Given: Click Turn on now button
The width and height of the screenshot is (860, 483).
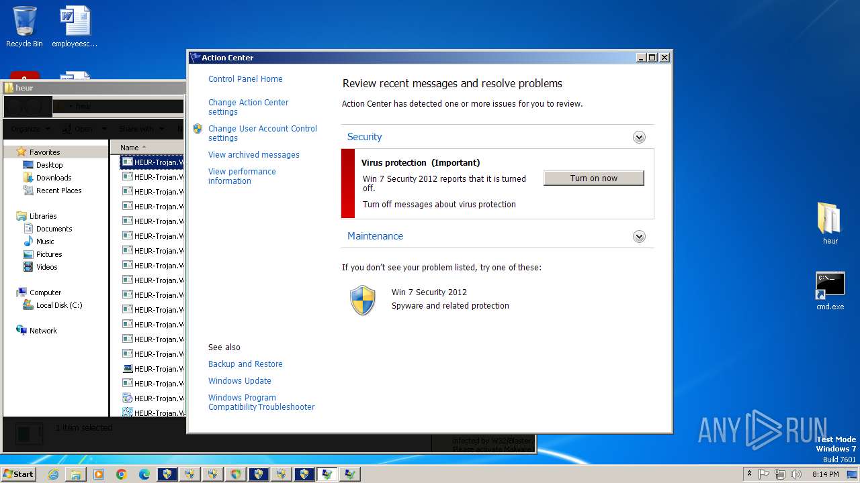Looking at the screenshot, I should point(594,178).
